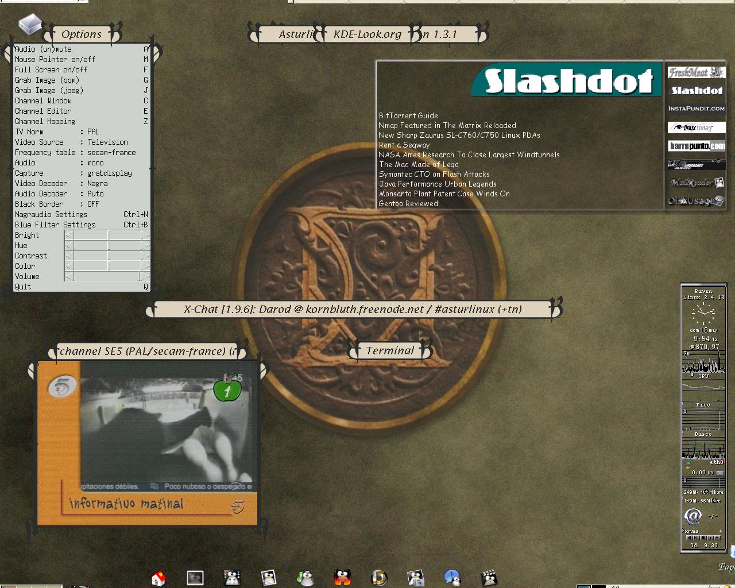Launch the blue speech bubble penguin chat icon
The width and height of the screenshot is (735, 588).
point(452,578)
